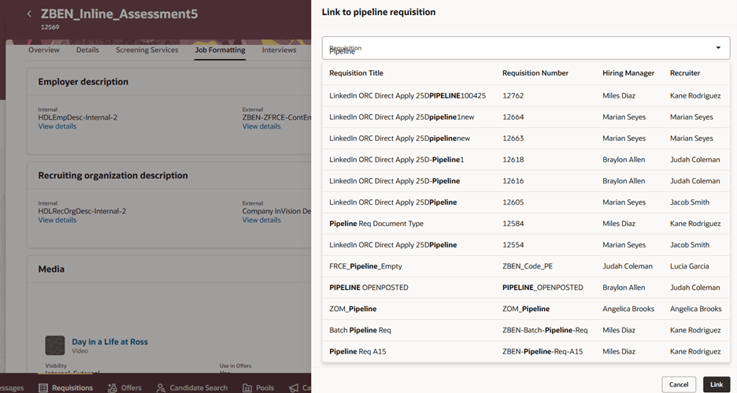Open View details under Company InVision description
The image size is (737, 393).
click(261, 220)
